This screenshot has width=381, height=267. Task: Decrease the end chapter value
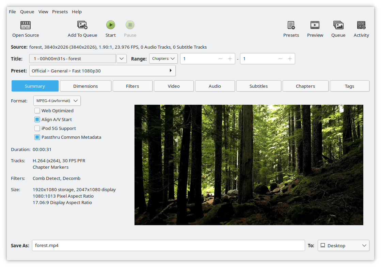coord(281,59)
